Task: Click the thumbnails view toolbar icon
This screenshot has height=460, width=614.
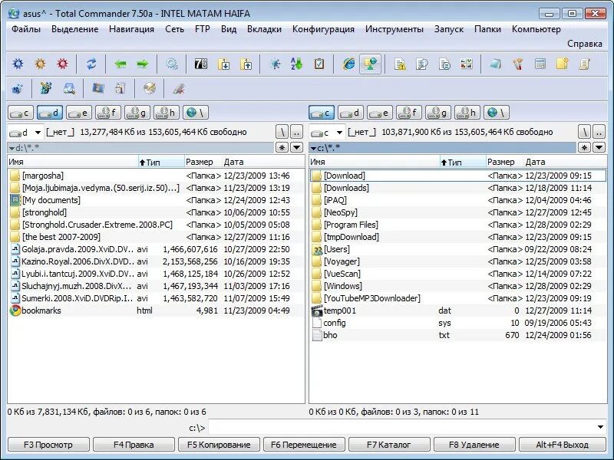Action: pos(467,64)
